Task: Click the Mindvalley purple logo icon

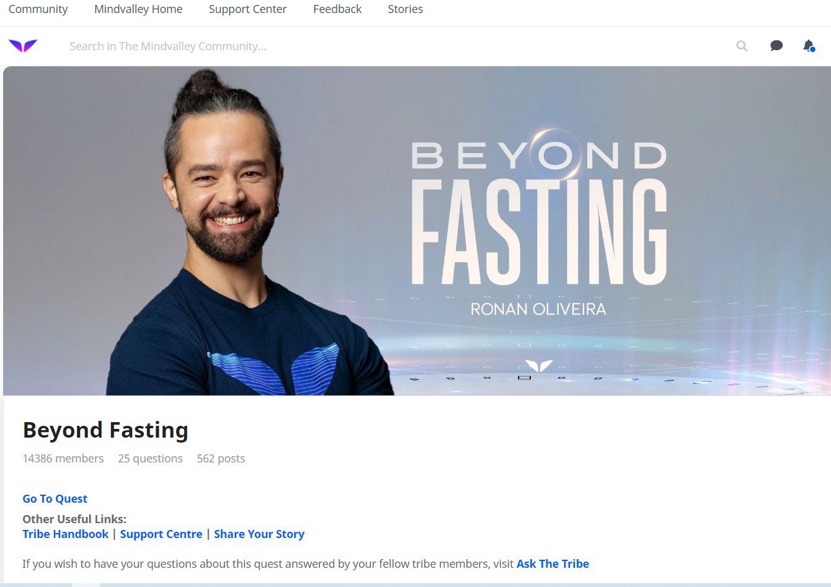Action: click(x=23, y=46)
